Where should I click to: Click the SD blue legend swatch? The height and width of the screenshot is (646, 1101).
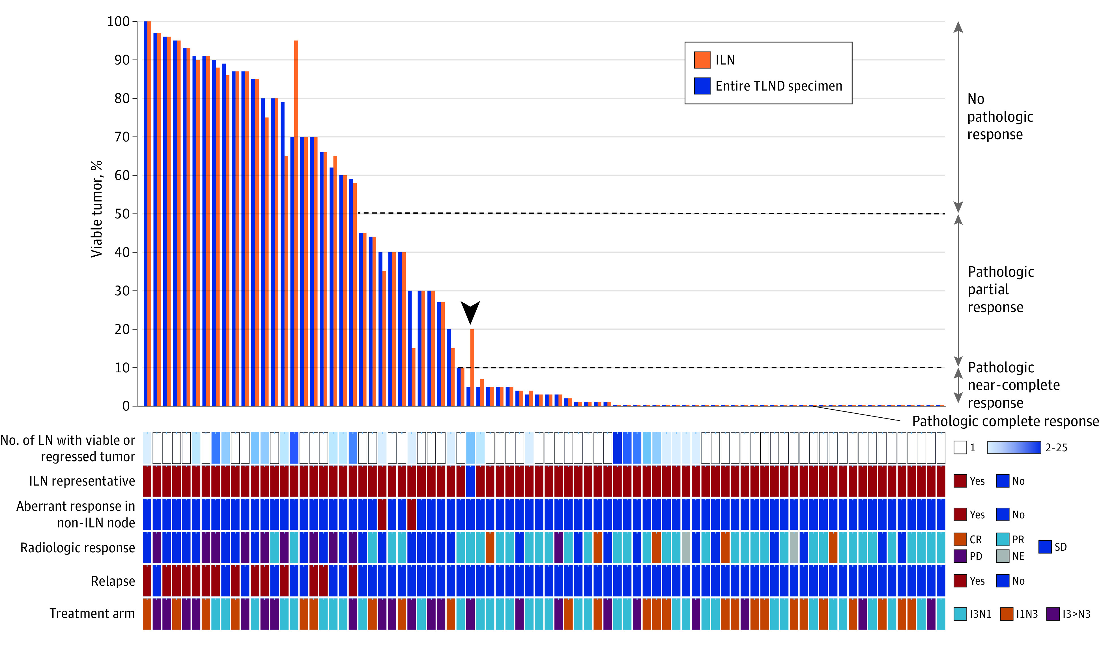pyautogui.click(x=1045, y=547)
